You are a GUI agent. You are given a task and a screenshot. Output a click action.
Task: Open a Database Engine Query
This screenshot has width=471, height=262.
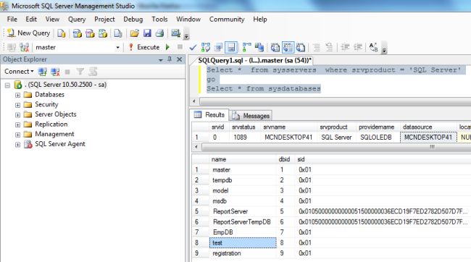[62, 33]
